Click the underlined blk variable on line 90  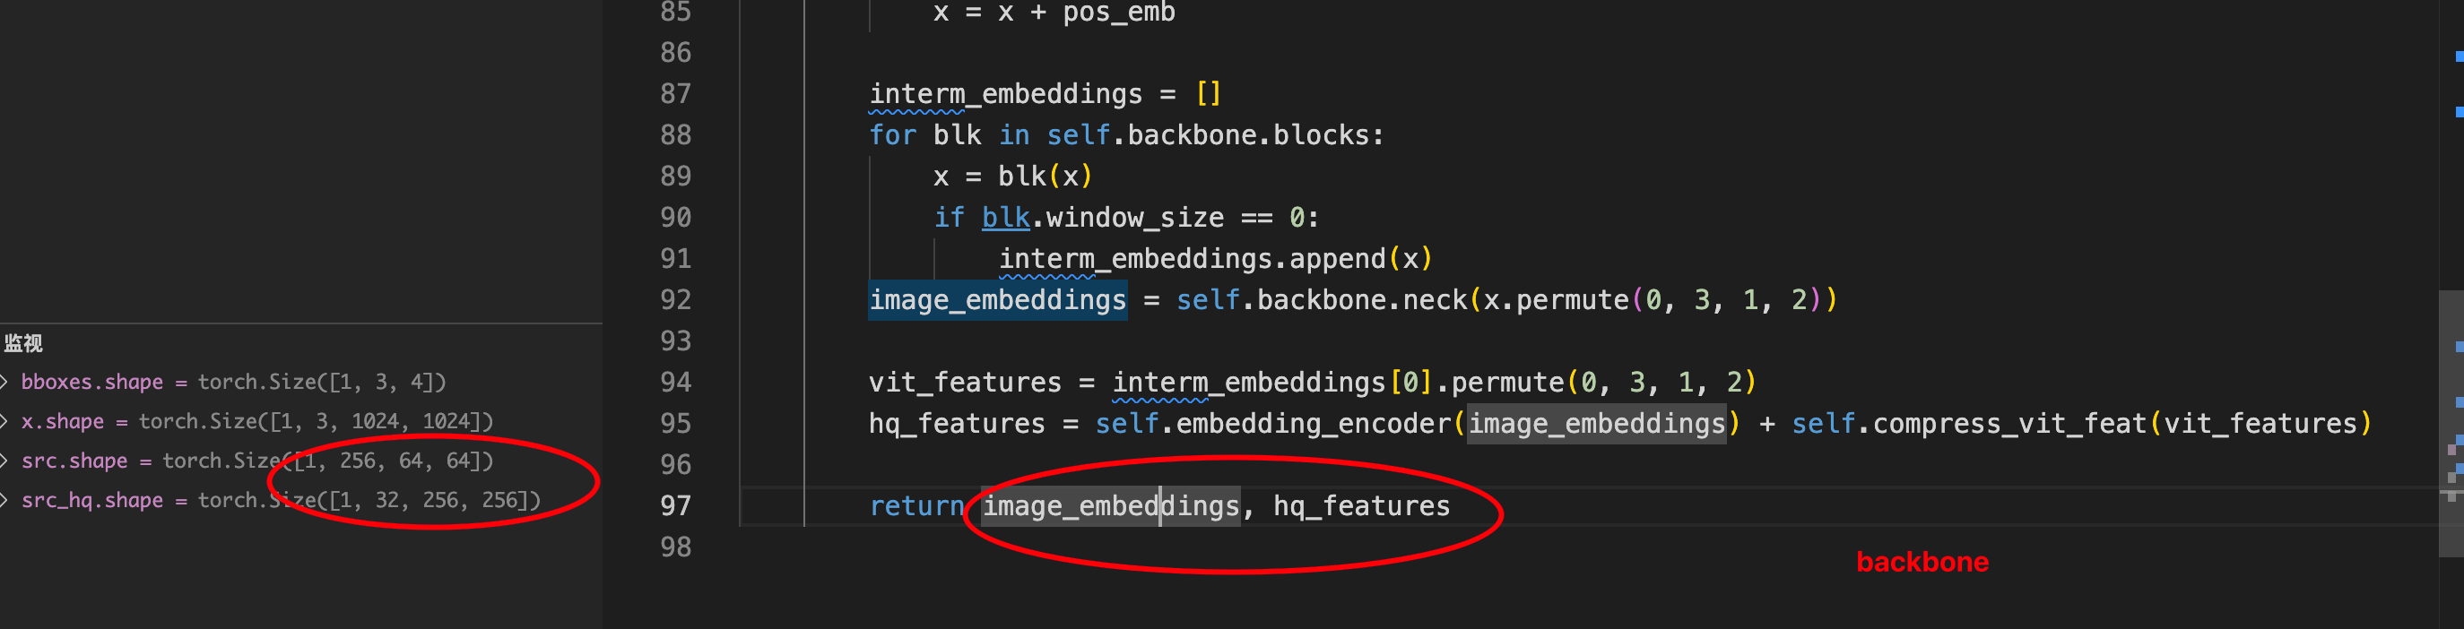[x=1005, y=218]
